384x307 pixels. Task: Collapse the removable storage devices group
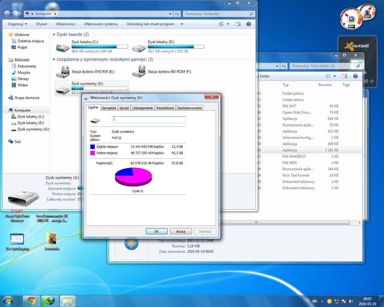[x=54, y=59]
